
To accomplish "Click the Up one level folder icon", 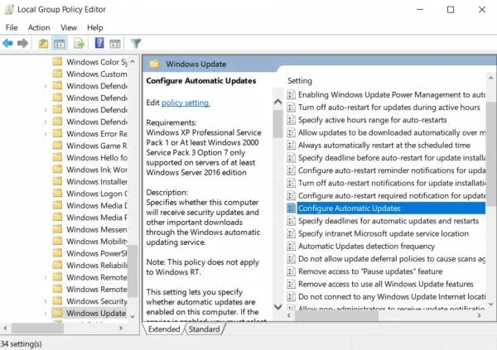I will (x=43, y=43).
